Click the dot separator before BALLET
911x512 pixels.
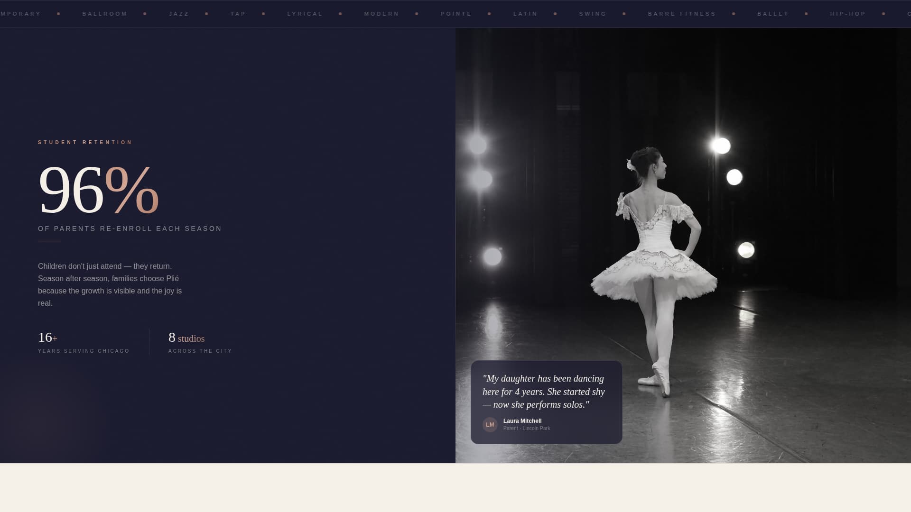click(733, 14)
